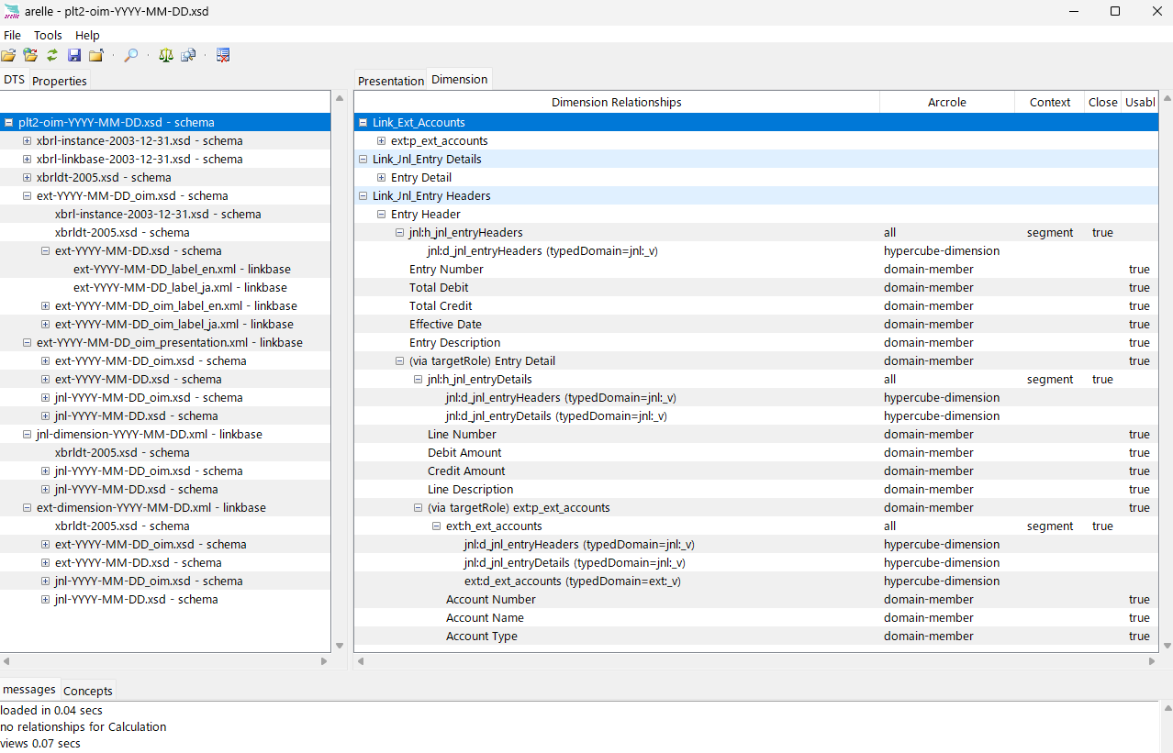Select the Line Description row

(x=755, y=489)
